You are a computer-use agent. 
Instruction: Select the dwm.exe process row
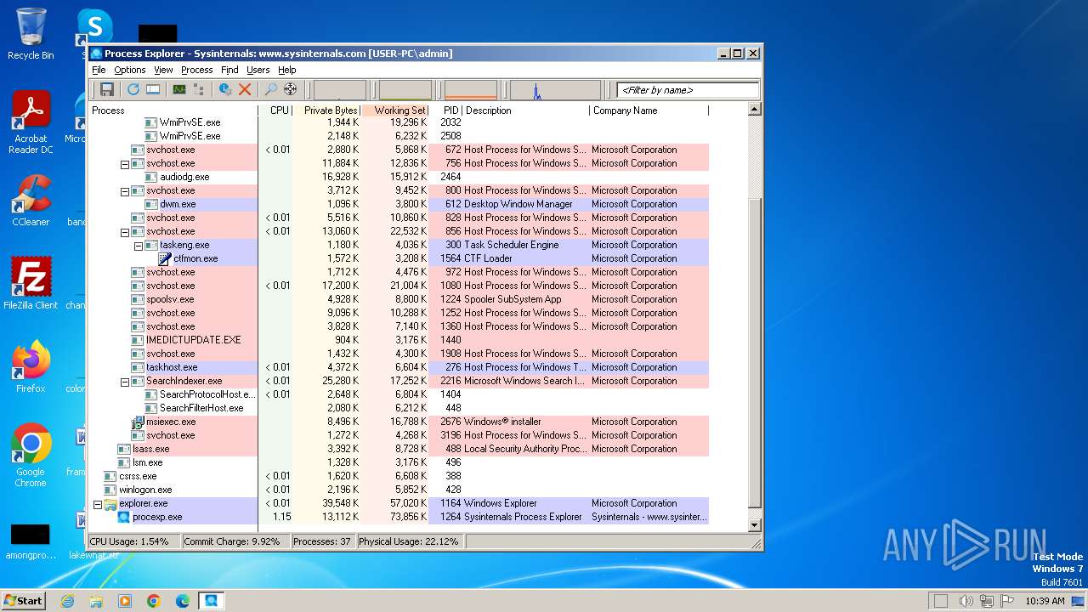(x=399, y=204)
